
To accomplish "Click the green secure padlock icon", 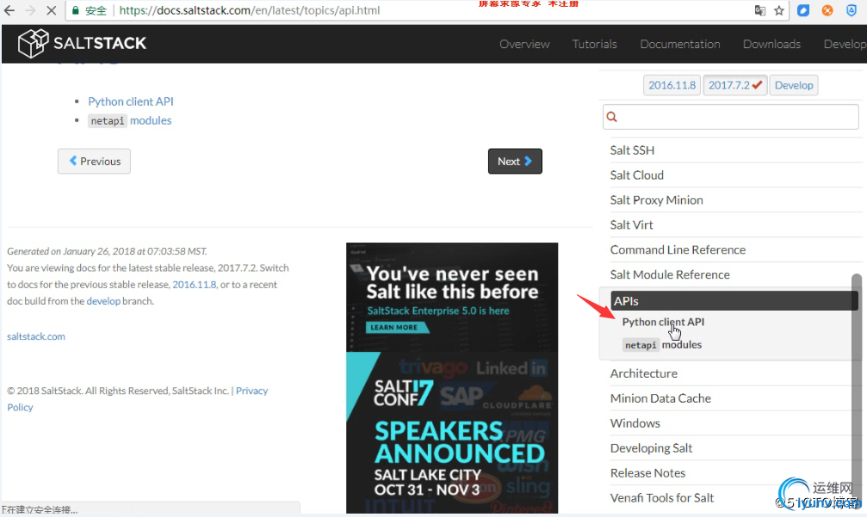I will [76, 10].
